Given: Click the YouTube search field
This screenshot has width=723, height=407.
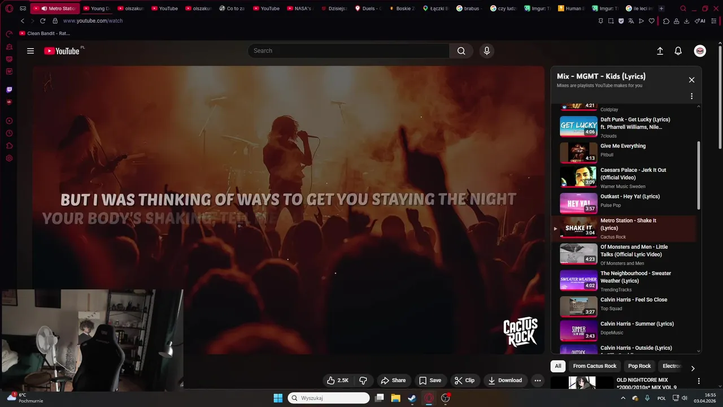Looking at the screenshot, I should 349,51.
